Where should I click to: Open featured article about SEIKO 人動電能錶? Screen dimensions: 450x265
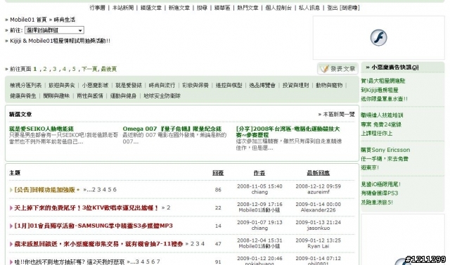click(41, 129)
